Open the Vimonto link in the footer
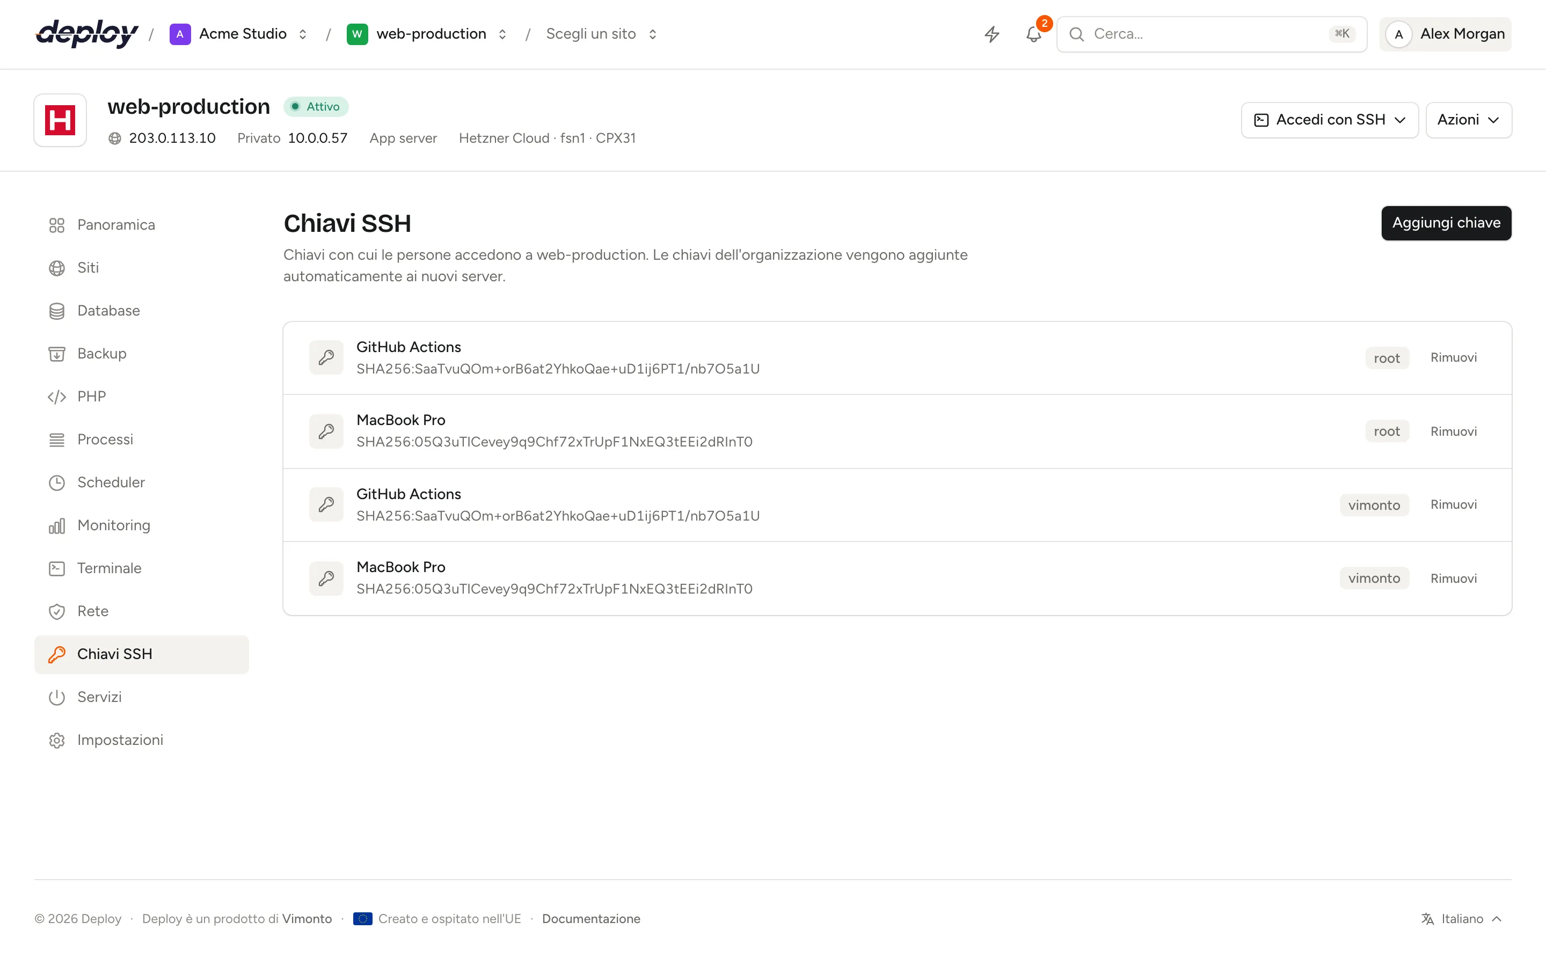This screenshot has width=1546, height=966. [307, 919]
